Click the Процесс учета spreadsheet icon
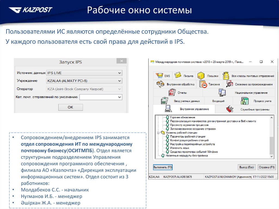The image size is (279, 209). [x=245, y=101]
